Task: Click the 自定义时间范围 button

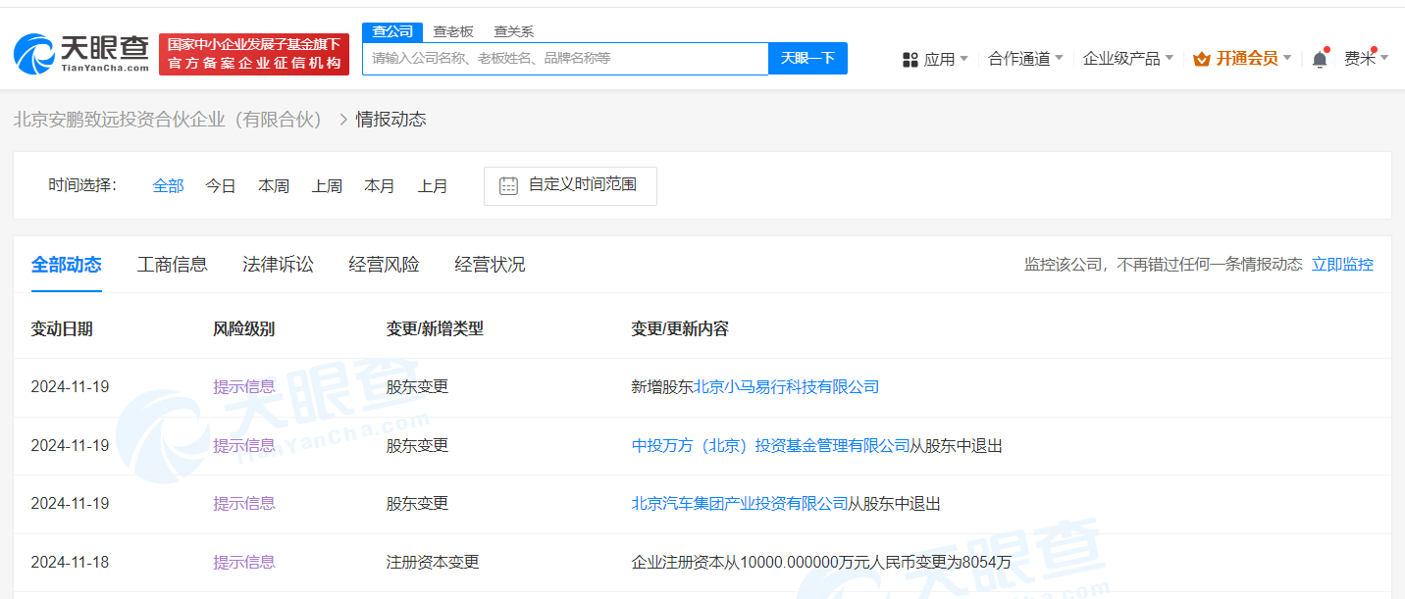Action: pos(570,185)
